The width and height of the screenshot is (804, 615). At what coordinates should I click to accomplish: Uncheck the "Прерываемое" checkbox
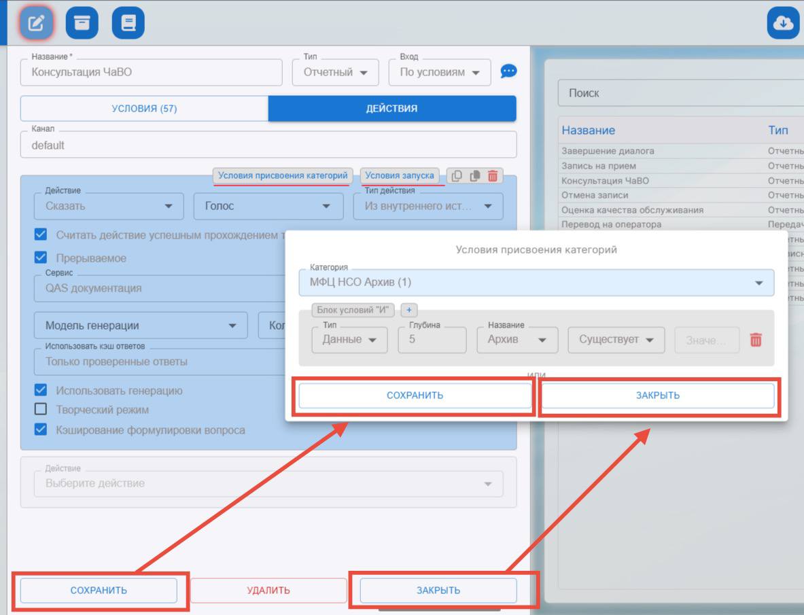pyautogui.click(x=41, y=258)
